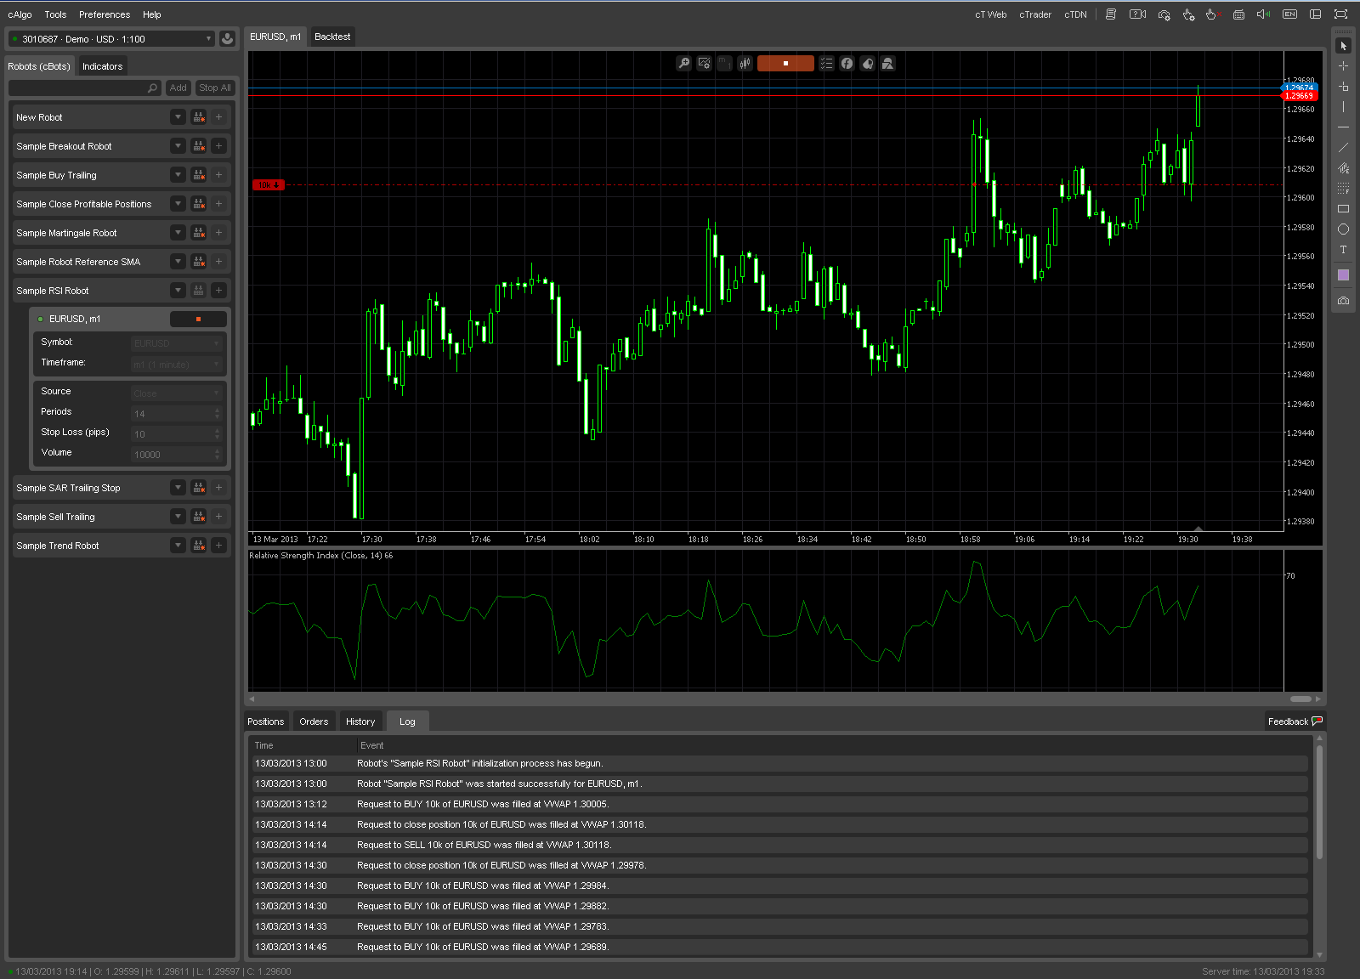Choose the Fibonacci retracement tool

pos(1343,189)
